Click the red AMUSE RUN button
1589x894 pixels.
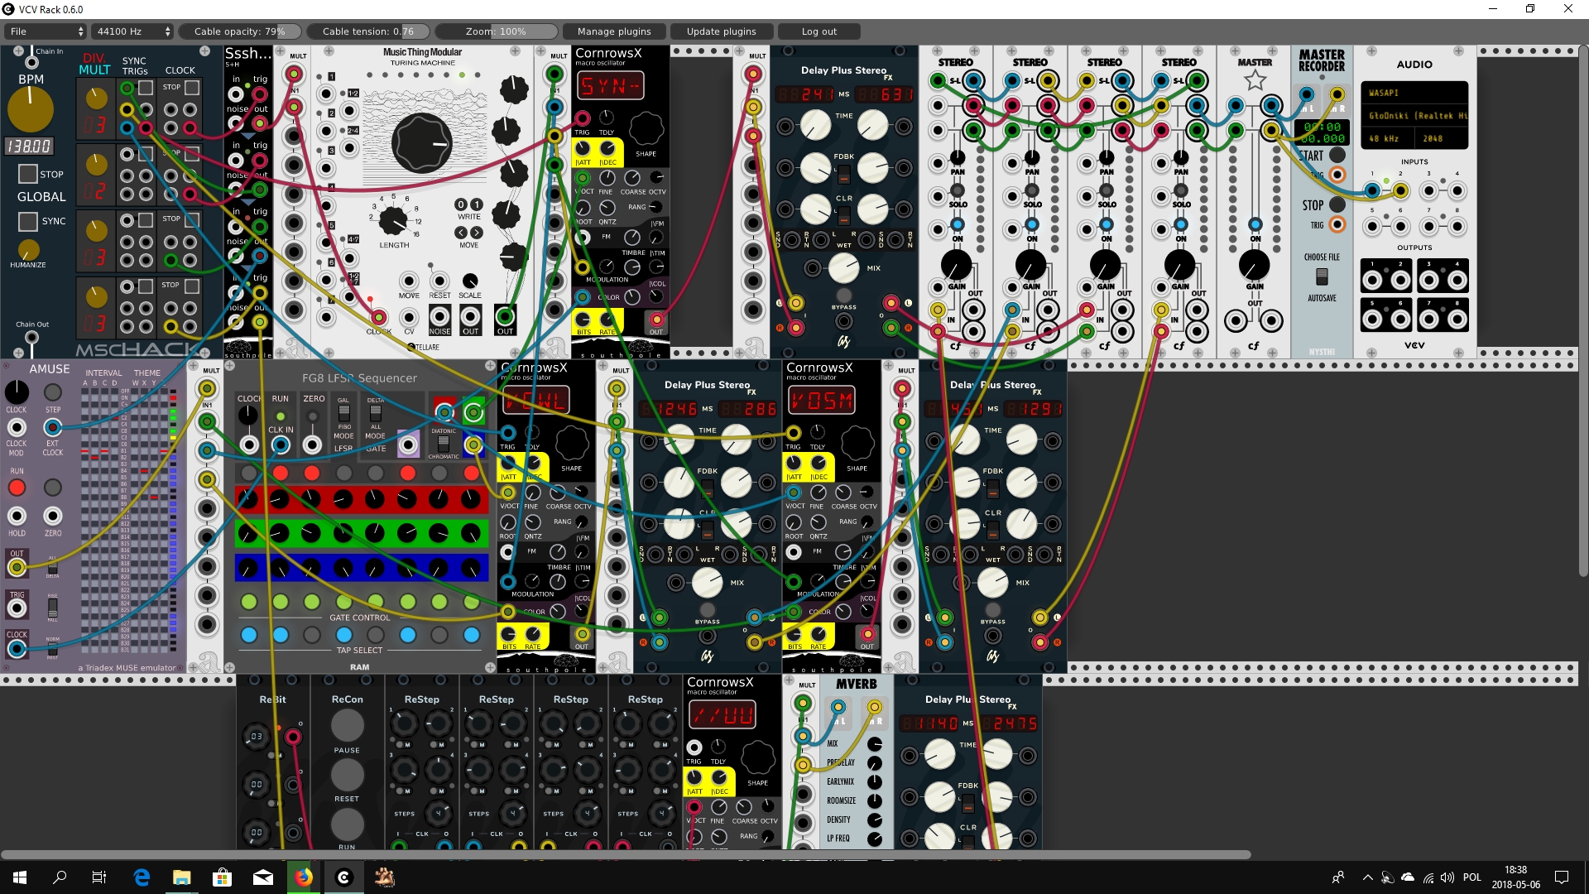17,488
